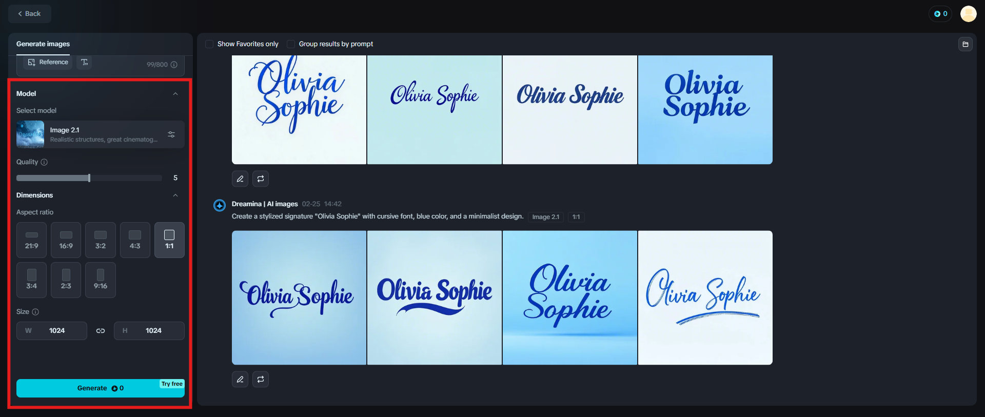Open the Image 2.1 model selector
985x417 pixels.
click(101, 134)
